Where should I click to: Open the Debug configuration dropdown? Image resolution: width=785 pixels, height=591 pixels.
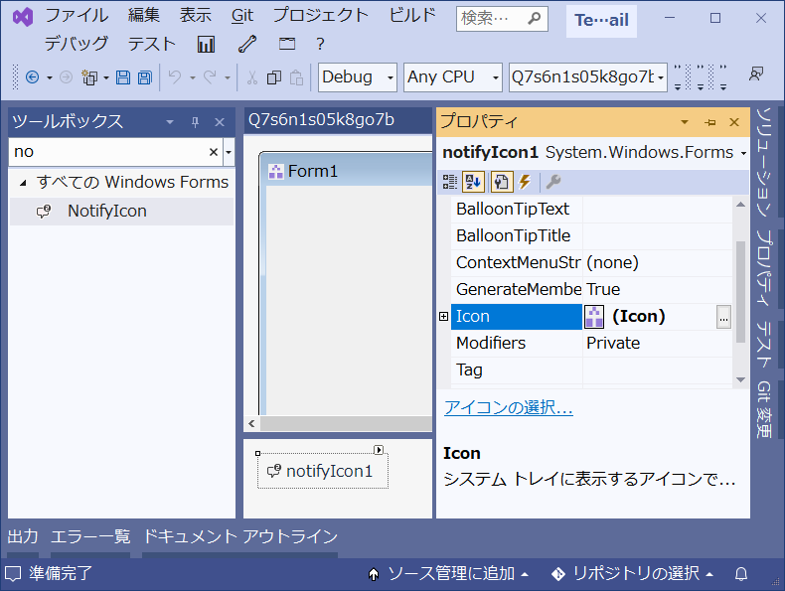tap(358, 77)
